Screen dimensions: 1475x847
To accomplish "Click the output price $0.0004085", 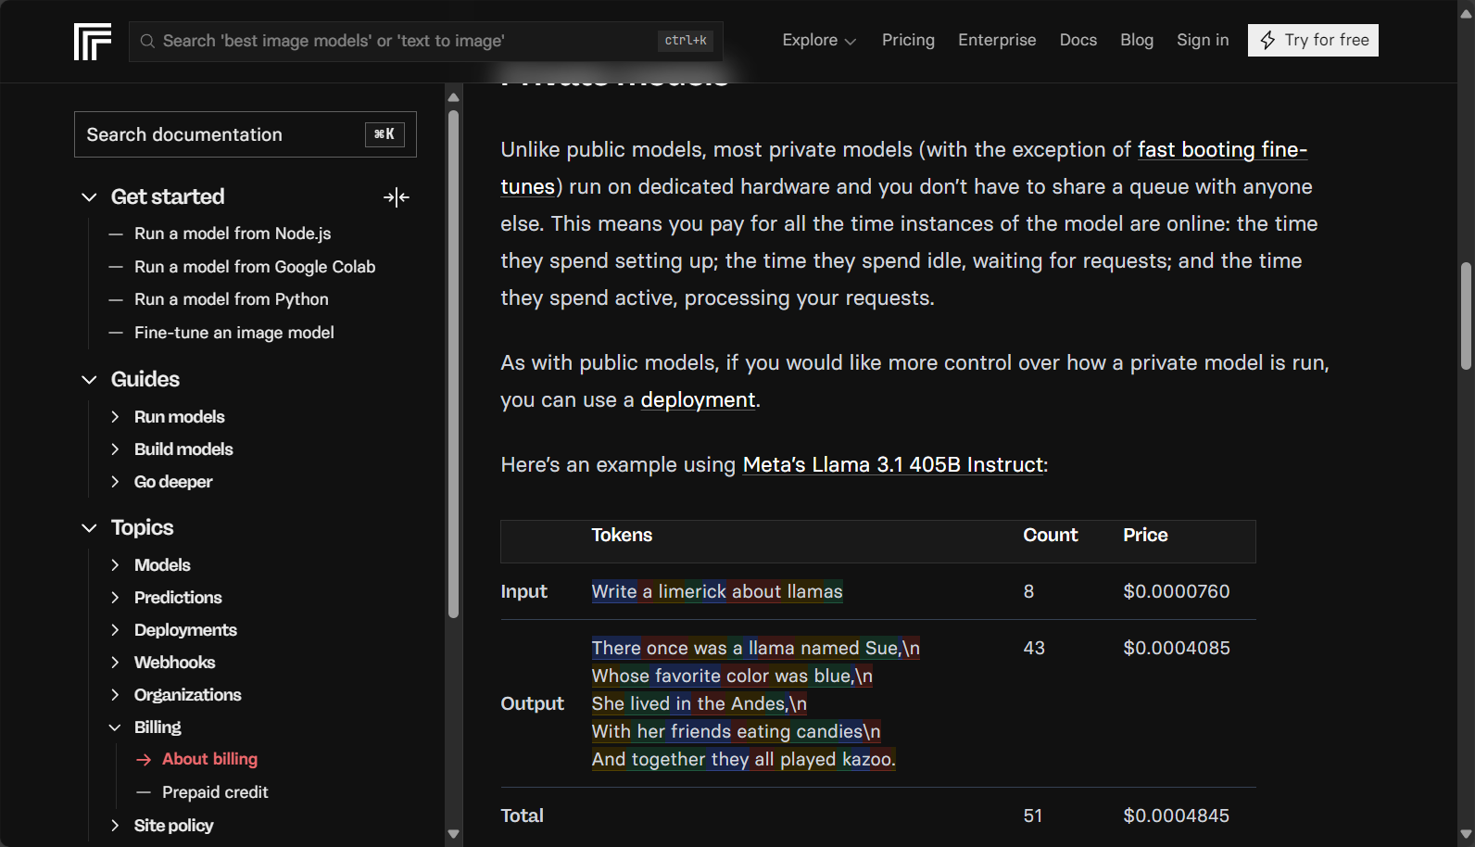I will pos(1177,648).
